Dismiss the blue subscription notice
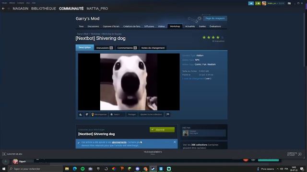307x172 pixels. (x=175, y=142)
